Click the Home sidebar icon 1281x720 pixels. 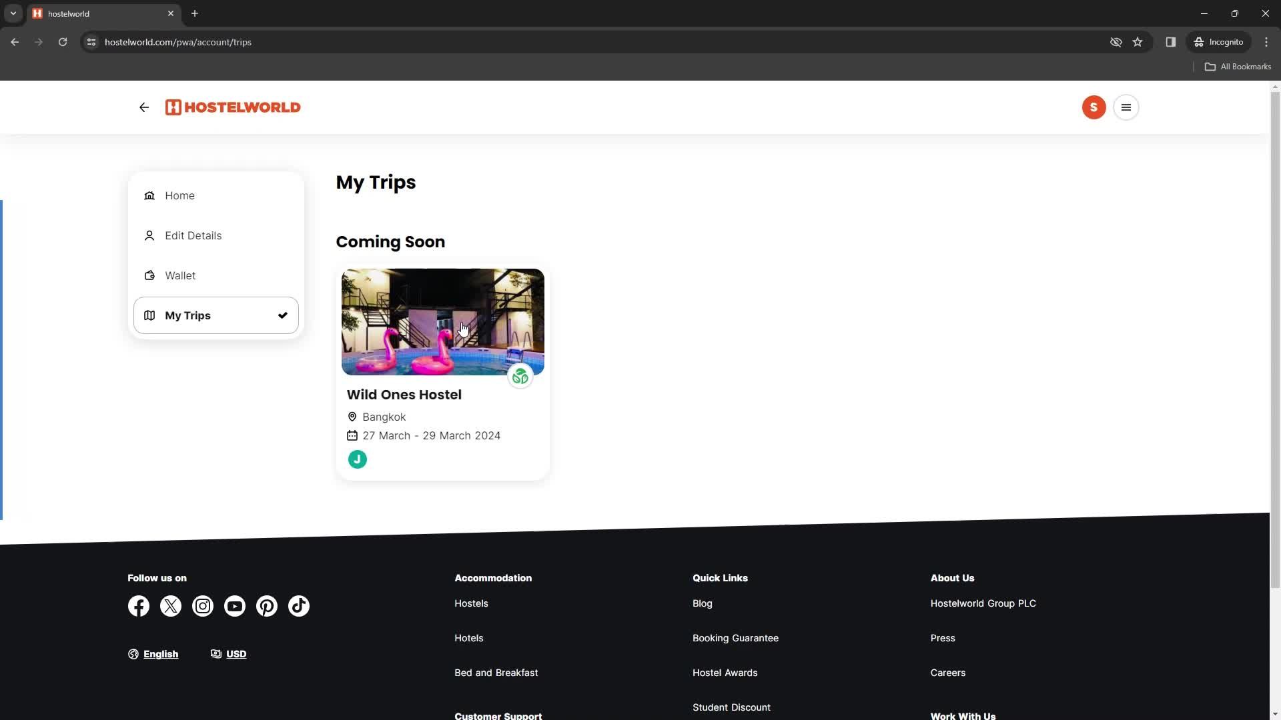tap(149, 195)
